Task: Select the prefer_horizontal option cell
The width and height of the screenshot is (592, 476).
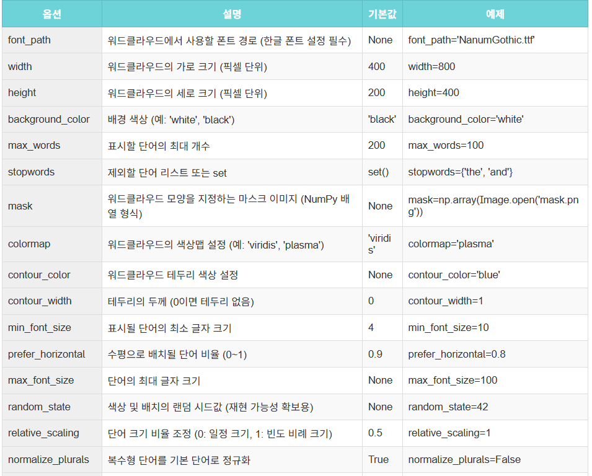Action: tap(52, 354)
